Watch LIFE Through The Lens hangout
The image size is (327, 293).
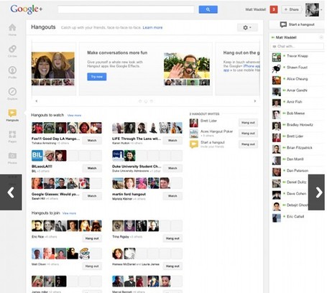[172, 141]
